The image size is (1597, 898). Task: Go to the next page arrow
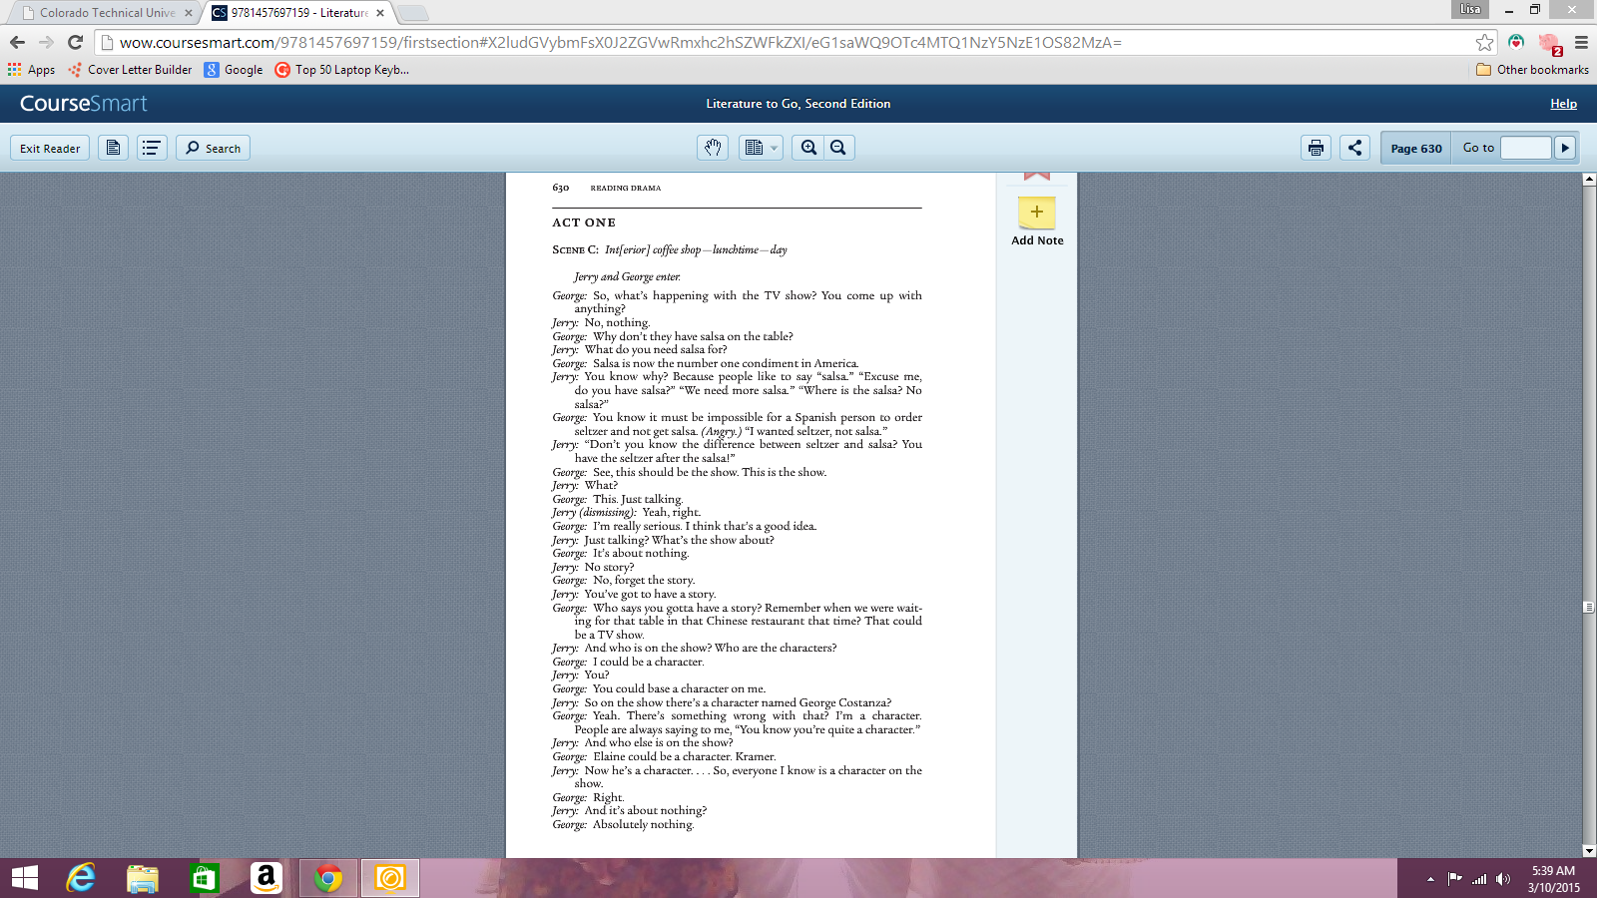(x=1565, y=148)
